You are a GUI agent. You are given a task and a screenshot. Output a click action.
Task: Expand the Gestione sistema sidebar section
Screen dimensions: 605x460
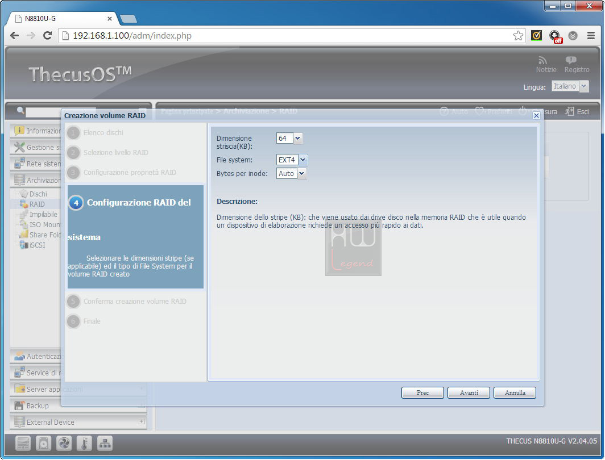36,148
